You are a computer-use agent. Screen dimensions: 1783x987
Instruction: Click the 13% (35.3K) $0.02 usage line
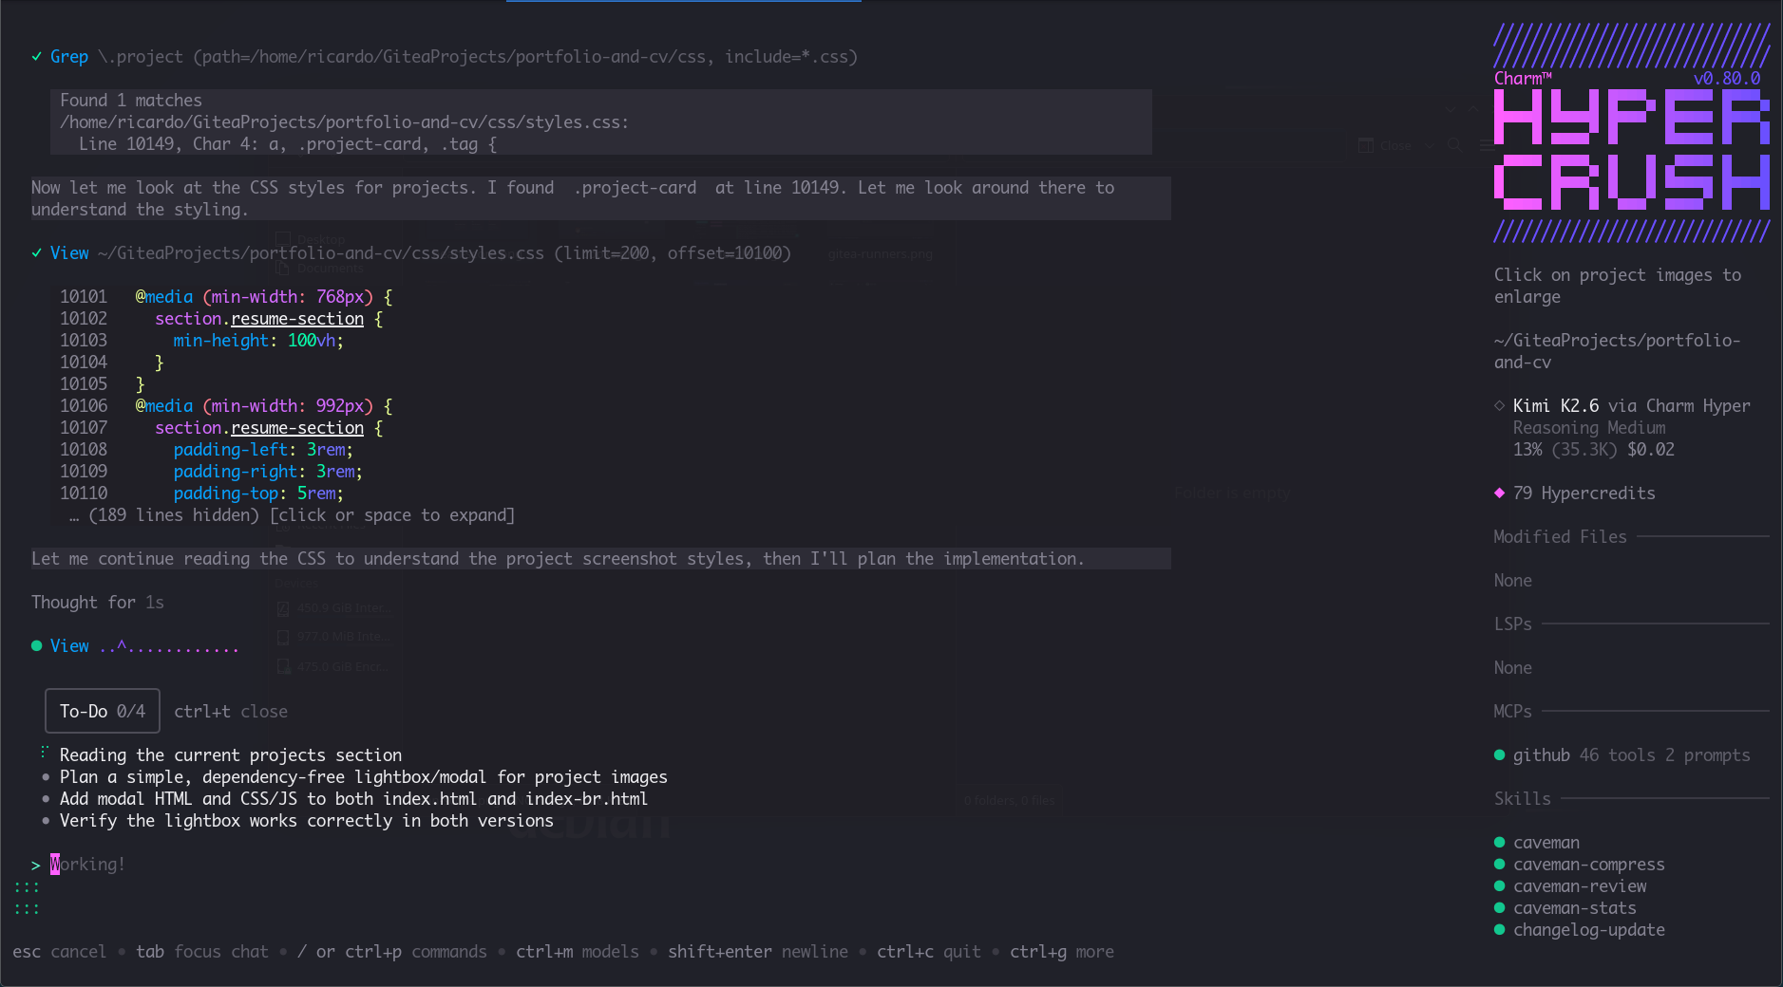pos(1593,450)
